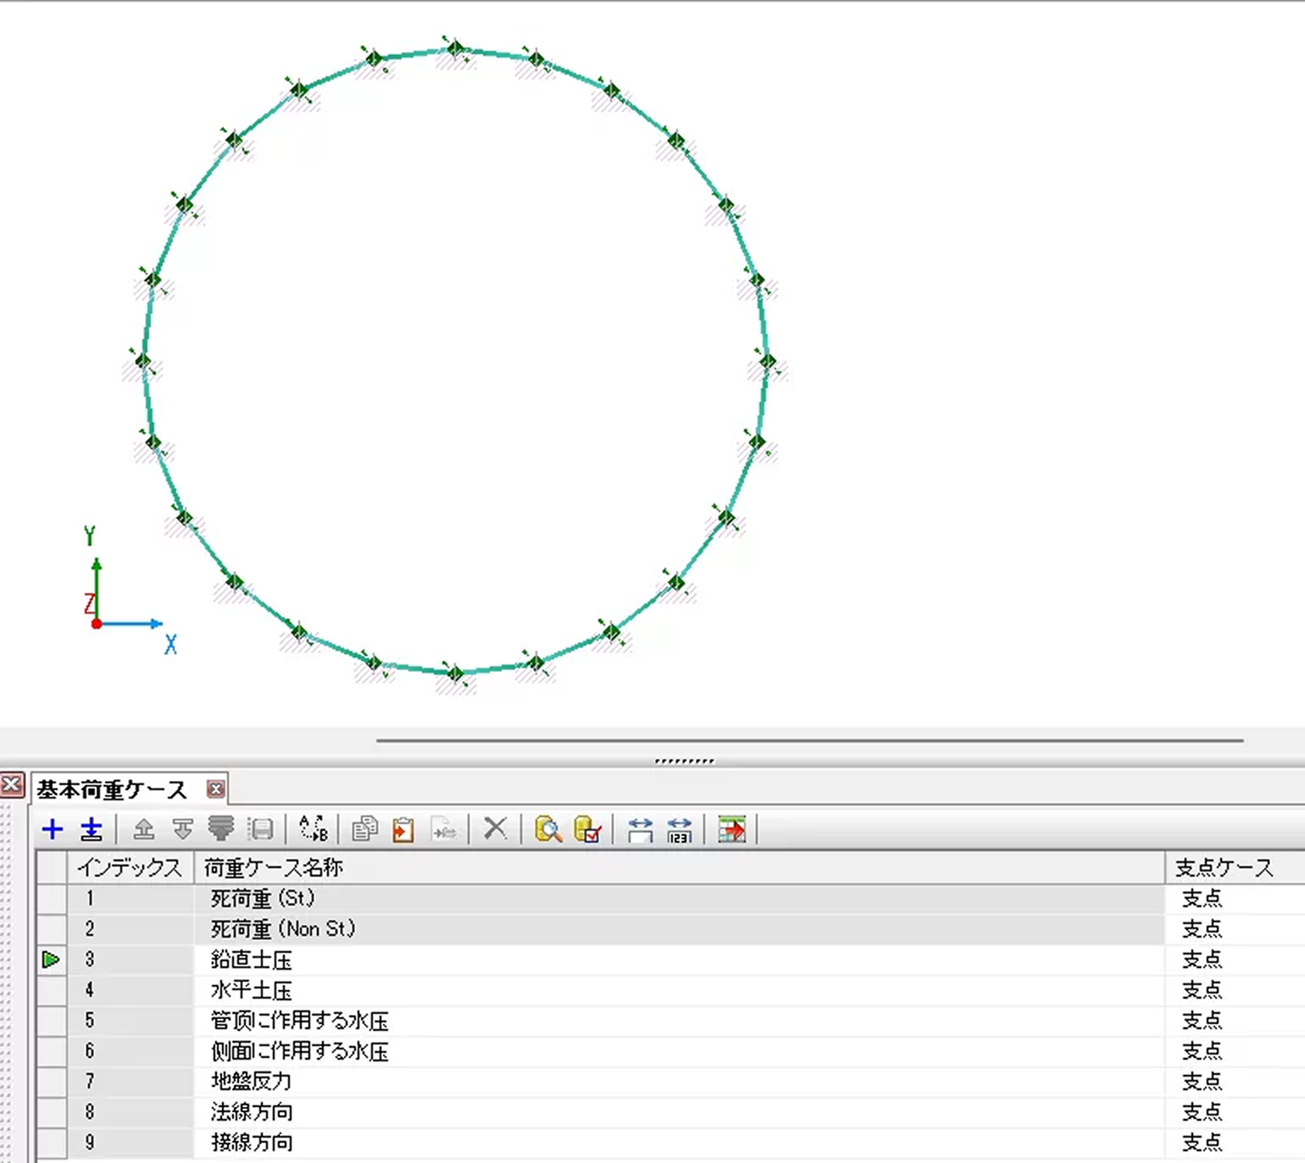The height and width of the screenshot is (1163, 1305).
Task: Click the X delete icon in toolbar
Action: [495, 828]
